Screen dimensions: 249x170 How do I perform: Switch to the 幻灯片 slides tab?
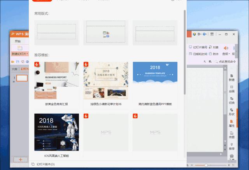(25, 69)
